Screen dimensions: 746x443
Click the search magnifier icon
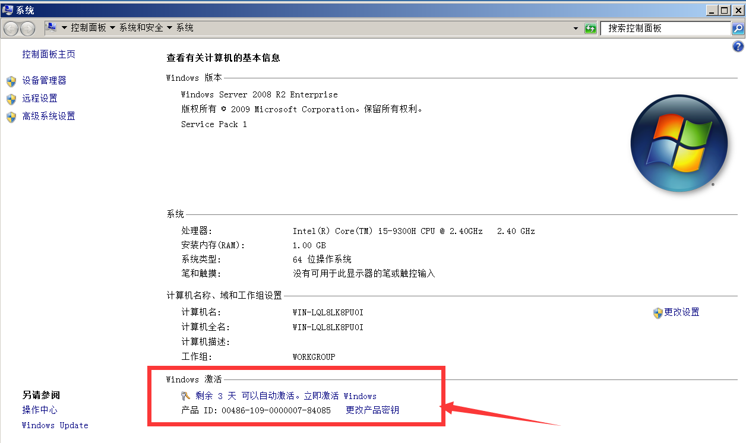738,28
